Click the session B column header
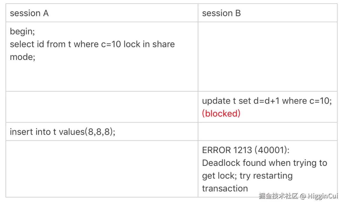Image resolution: width=344 pixels, height=206 pixels. click(221, 13)
